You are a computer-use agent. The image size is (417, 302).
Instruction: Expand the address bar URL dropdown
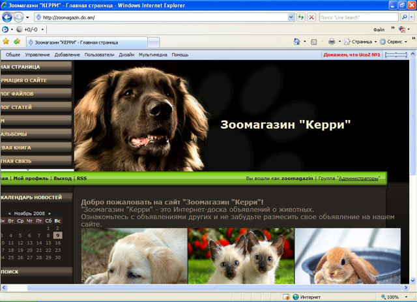(x=290, y=18)
